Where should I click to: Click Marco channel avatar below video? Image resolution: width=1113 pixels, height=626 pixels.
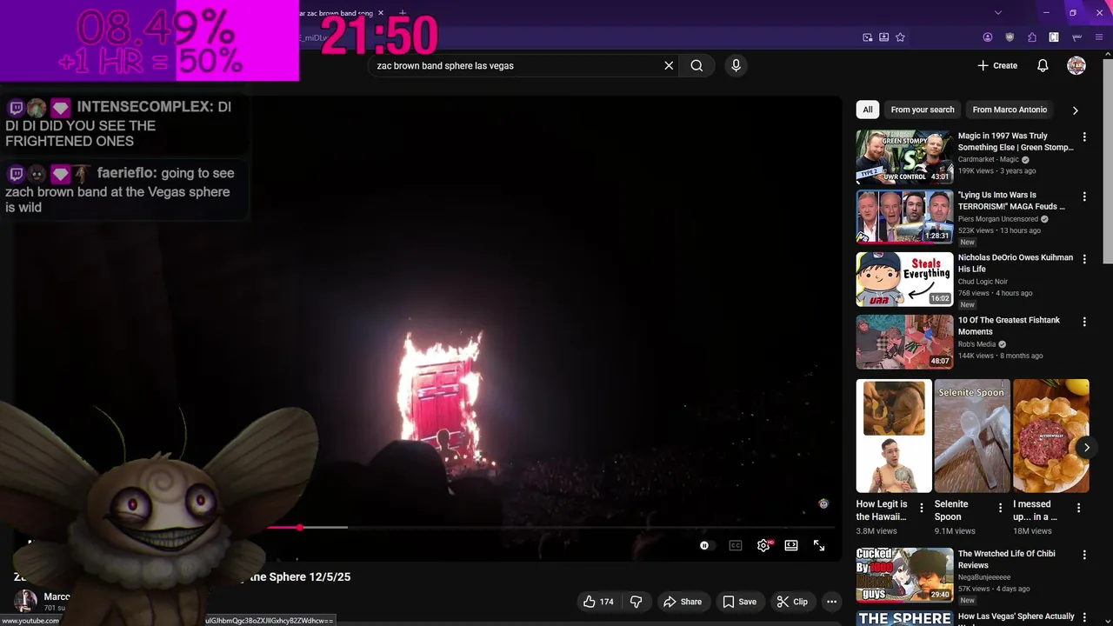point(26,600)
